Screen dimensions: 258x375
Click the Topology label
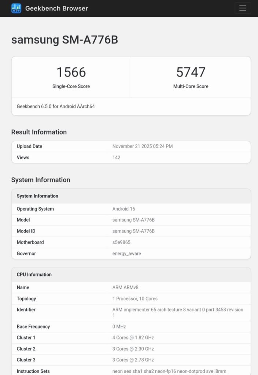pos(26,299)
